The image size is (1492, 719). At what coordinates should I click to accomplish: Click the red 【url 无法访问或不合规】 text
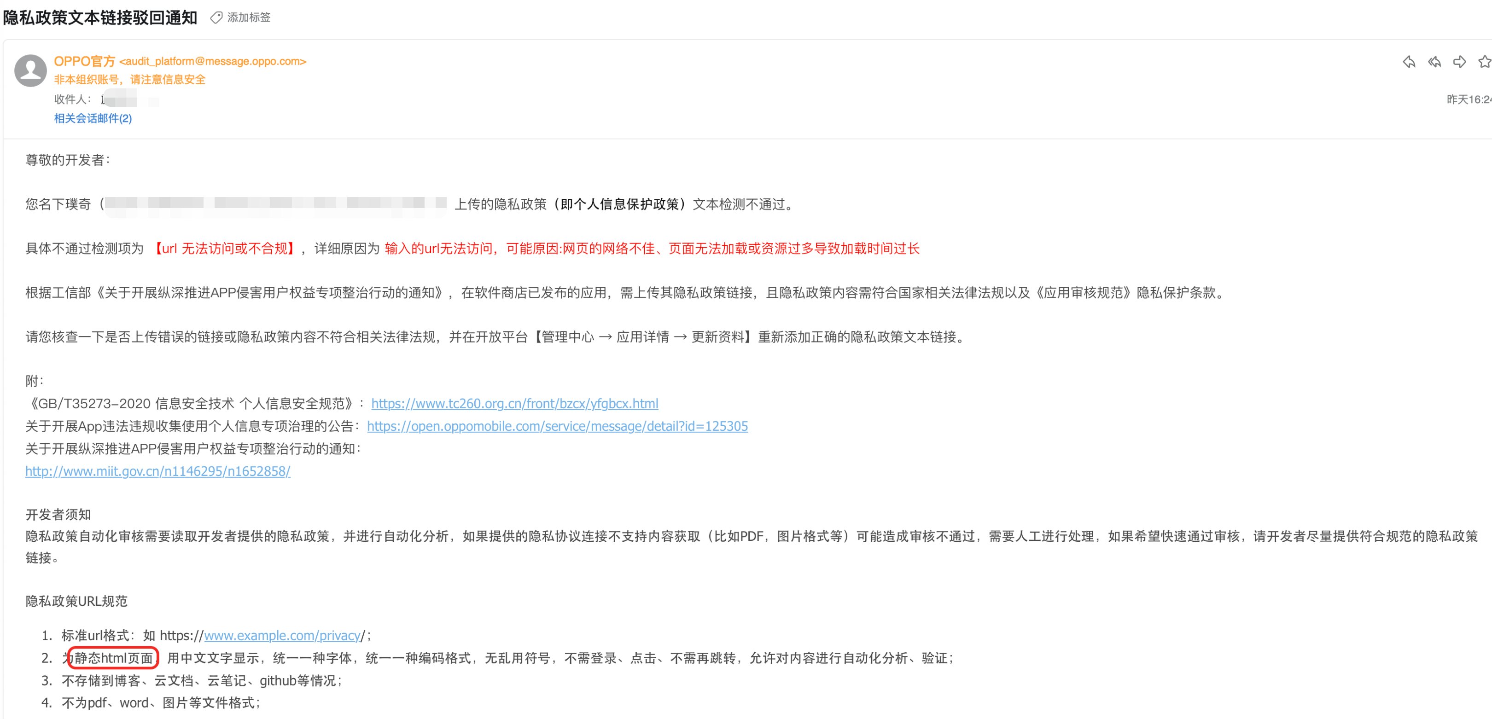(225, 249)
